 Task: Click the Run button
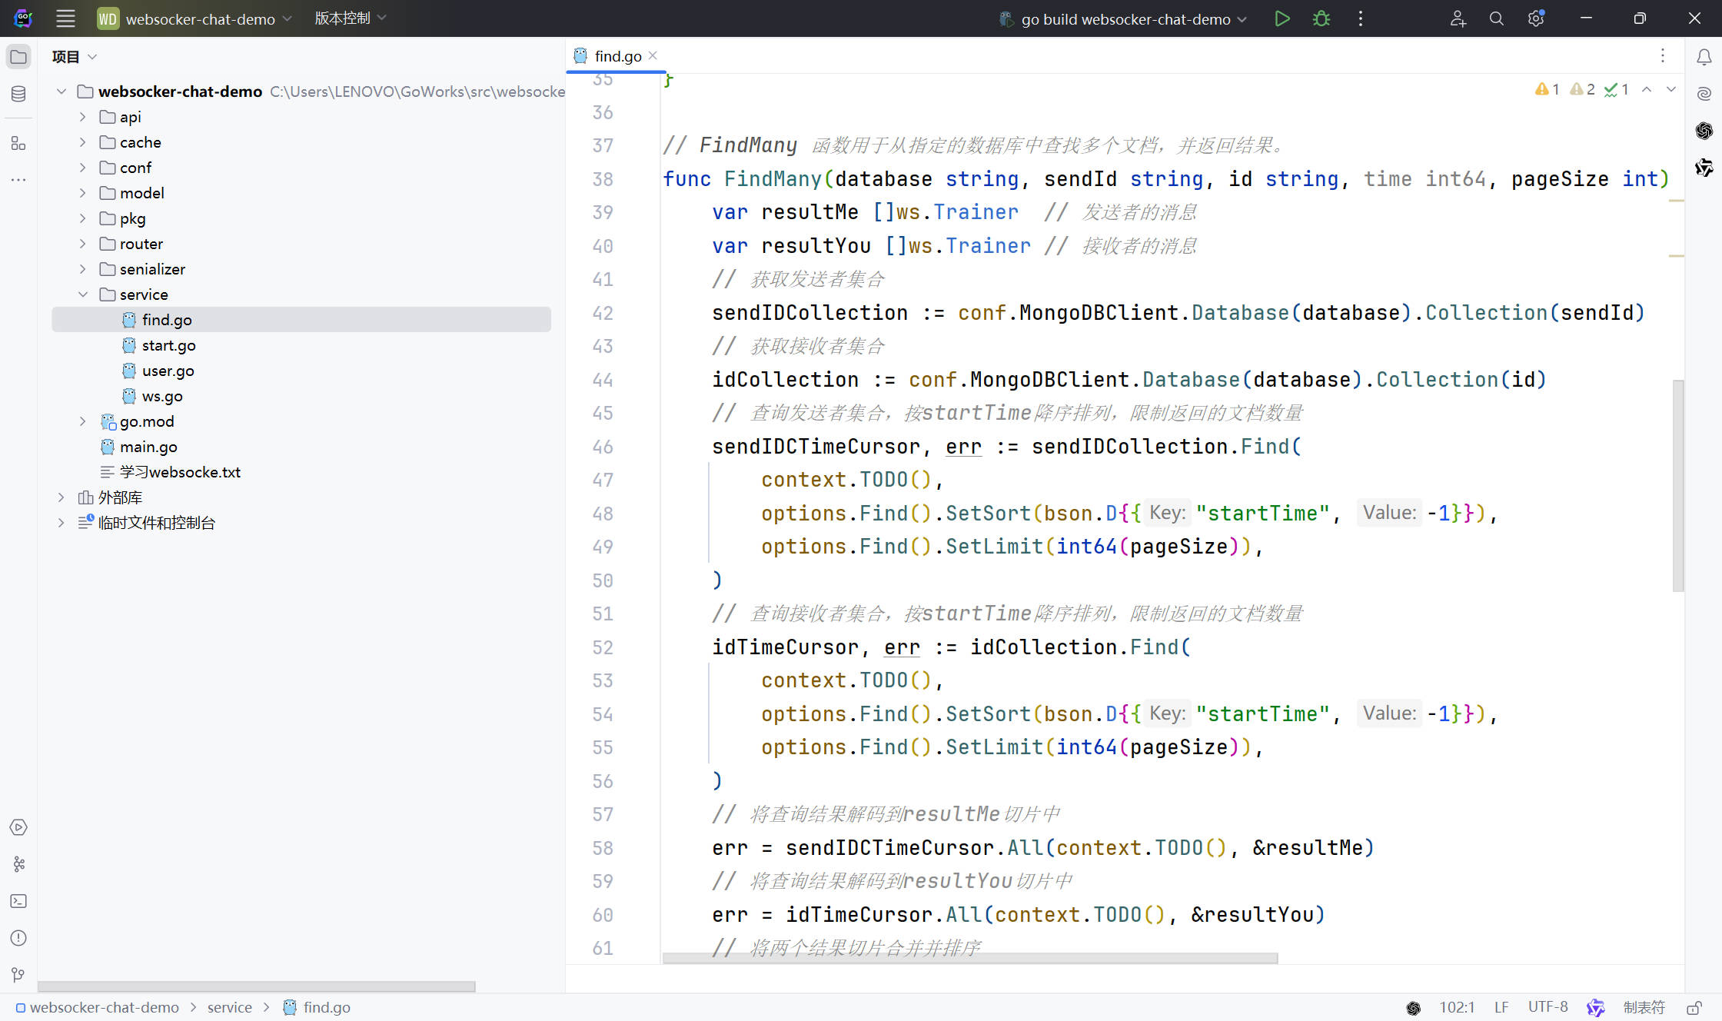[x=1282, y=18]
